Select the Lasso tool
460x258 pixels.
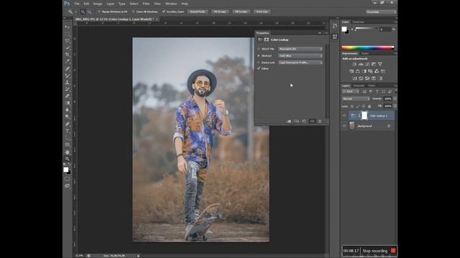point(68,41)
